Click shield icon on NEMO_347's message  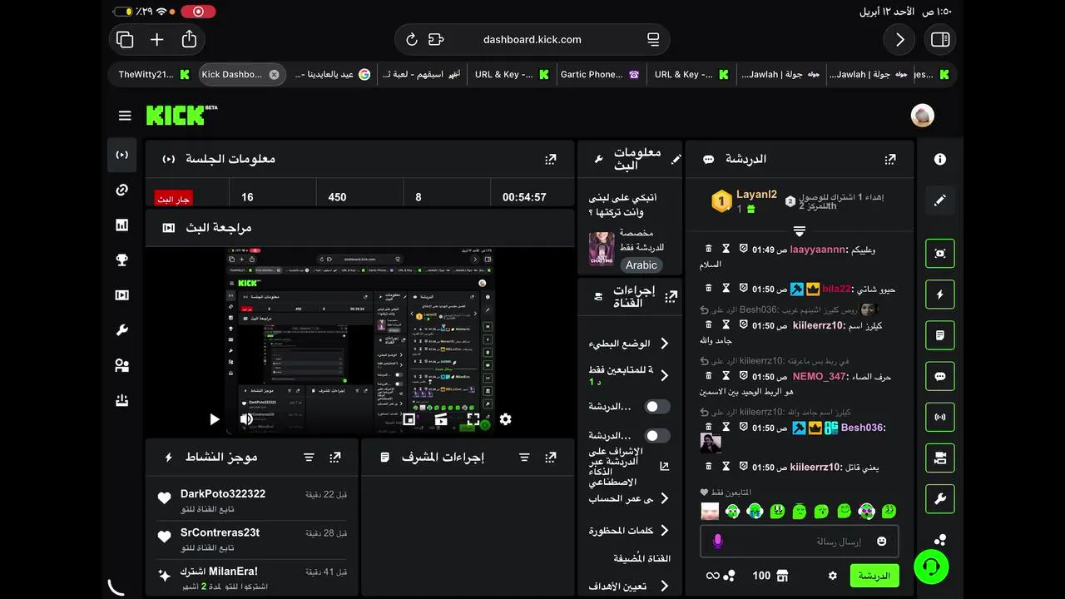click(x=743, y=376)
